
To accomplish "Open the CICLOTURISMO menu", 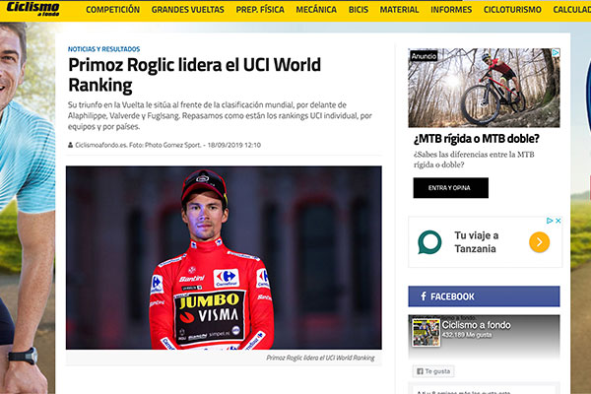I will pos(512,10).
